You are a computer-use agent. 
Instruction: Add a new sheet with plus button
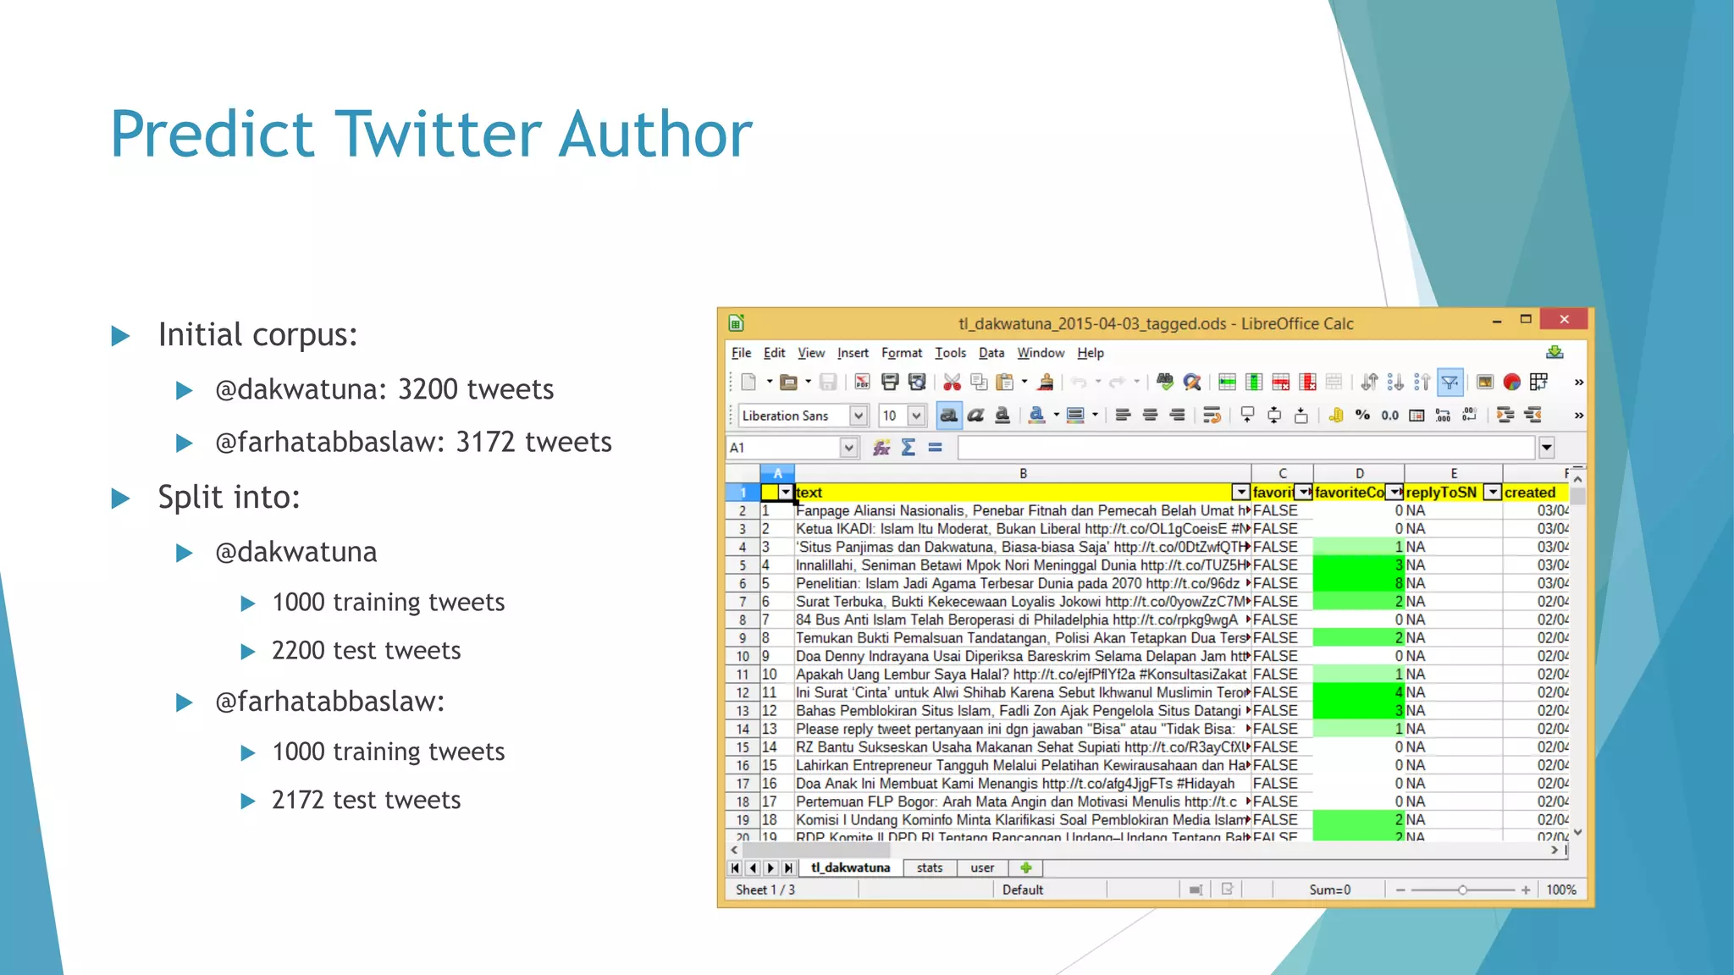click(x=1025, y=868)
